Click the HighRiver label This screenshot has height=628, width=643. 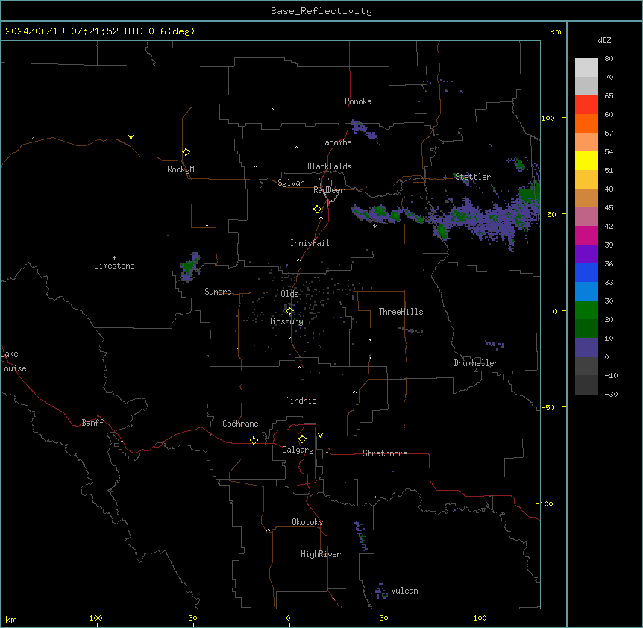point(321,554)
